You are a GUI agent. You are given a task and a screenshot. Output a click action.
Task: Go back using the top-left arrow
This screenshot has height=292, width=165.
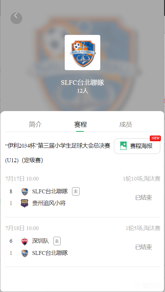click(x=16, y=18)
